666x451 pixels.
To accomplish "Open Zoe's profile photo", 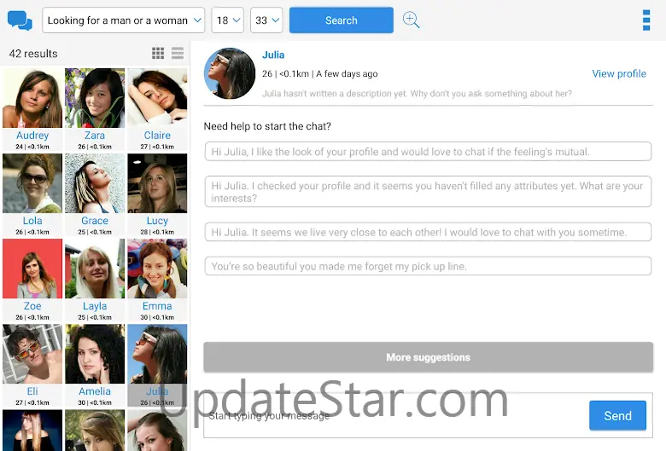I will coord(32,269).
